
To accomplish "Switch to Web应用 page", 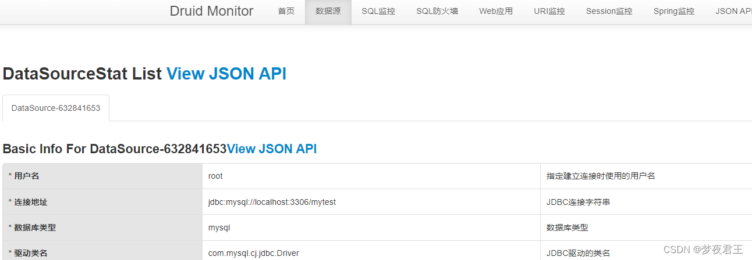I will (x=496, y=11).
